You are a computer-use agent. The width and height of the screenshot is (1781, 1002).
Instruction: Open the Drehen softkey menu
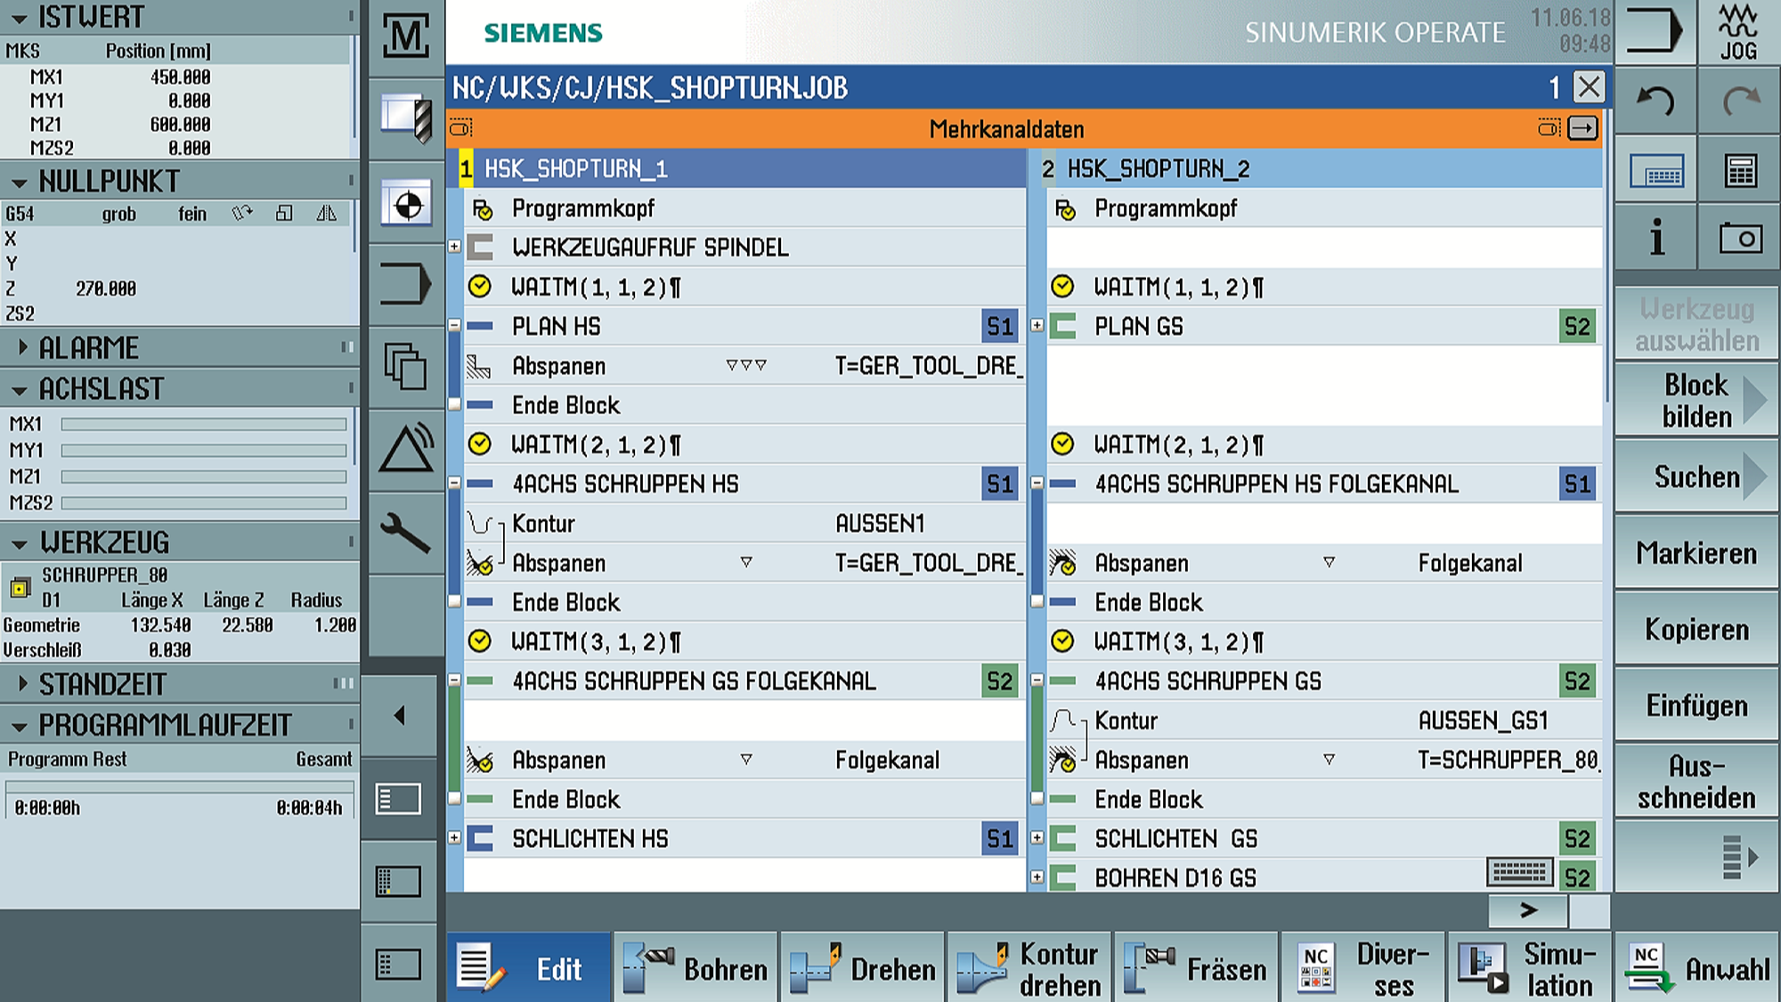pos(863,968)
